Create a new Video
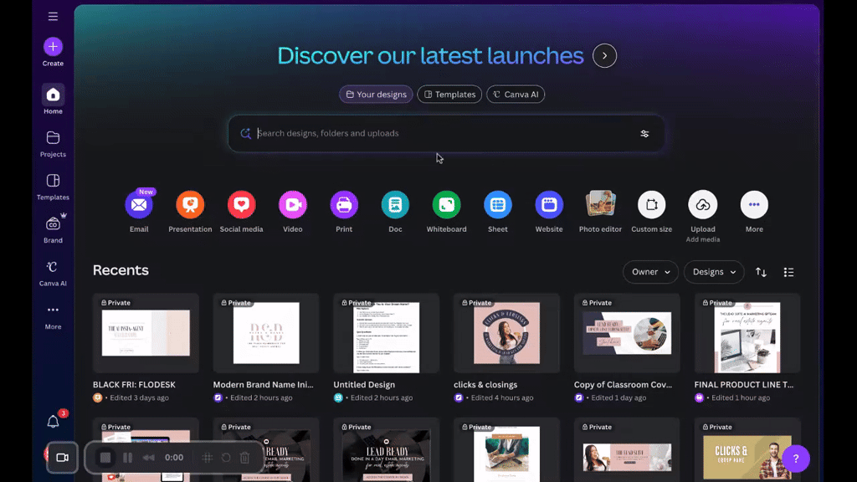 (x=293, y=205)
